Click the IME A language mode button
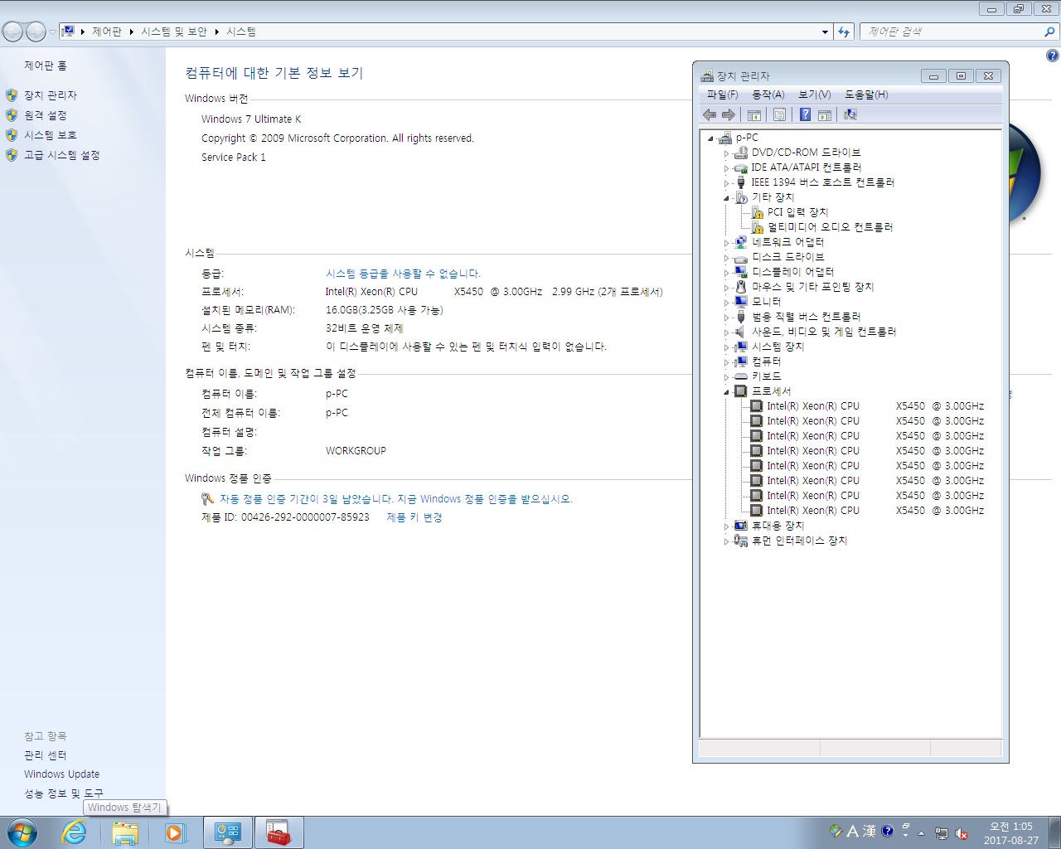 pyautogui.click(x=852, y=831)
